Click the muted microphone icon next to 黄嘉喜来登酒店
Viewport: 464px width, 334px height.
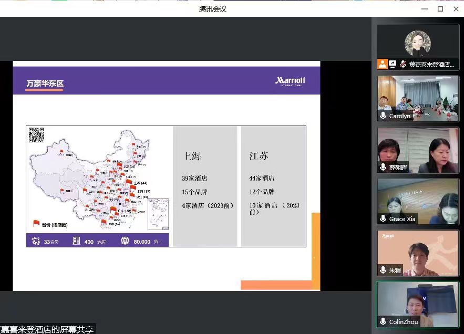[x=403, y=64]
